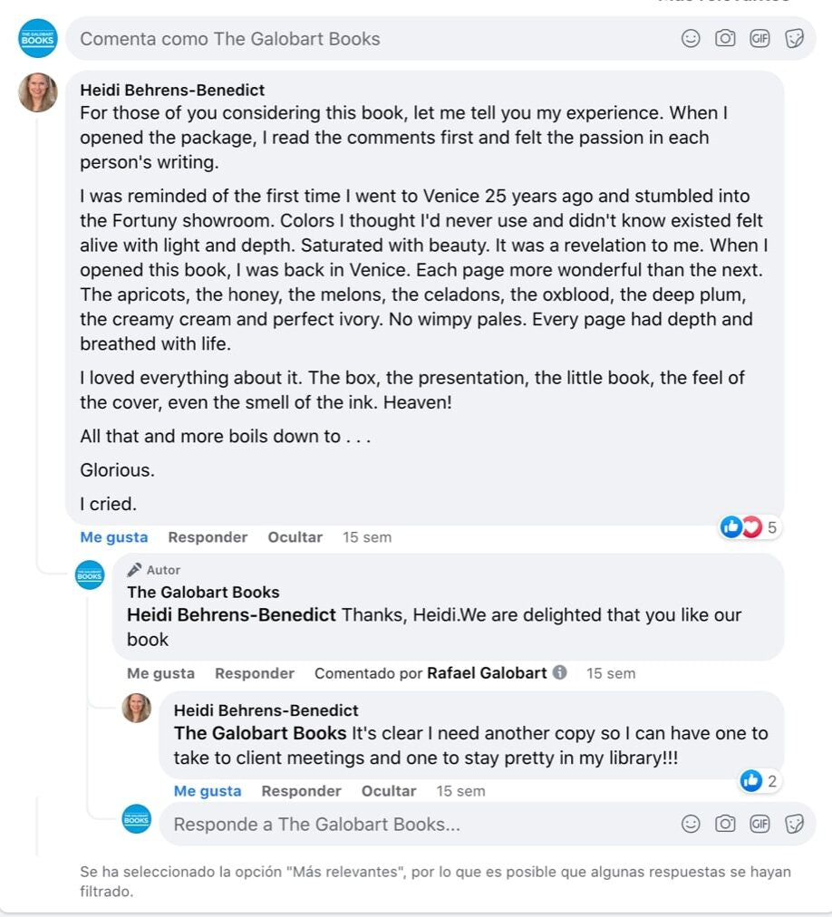
Task: Click the info icon beside Rafael Galobart
Action: pyautogui.click(x=560, y=673)
